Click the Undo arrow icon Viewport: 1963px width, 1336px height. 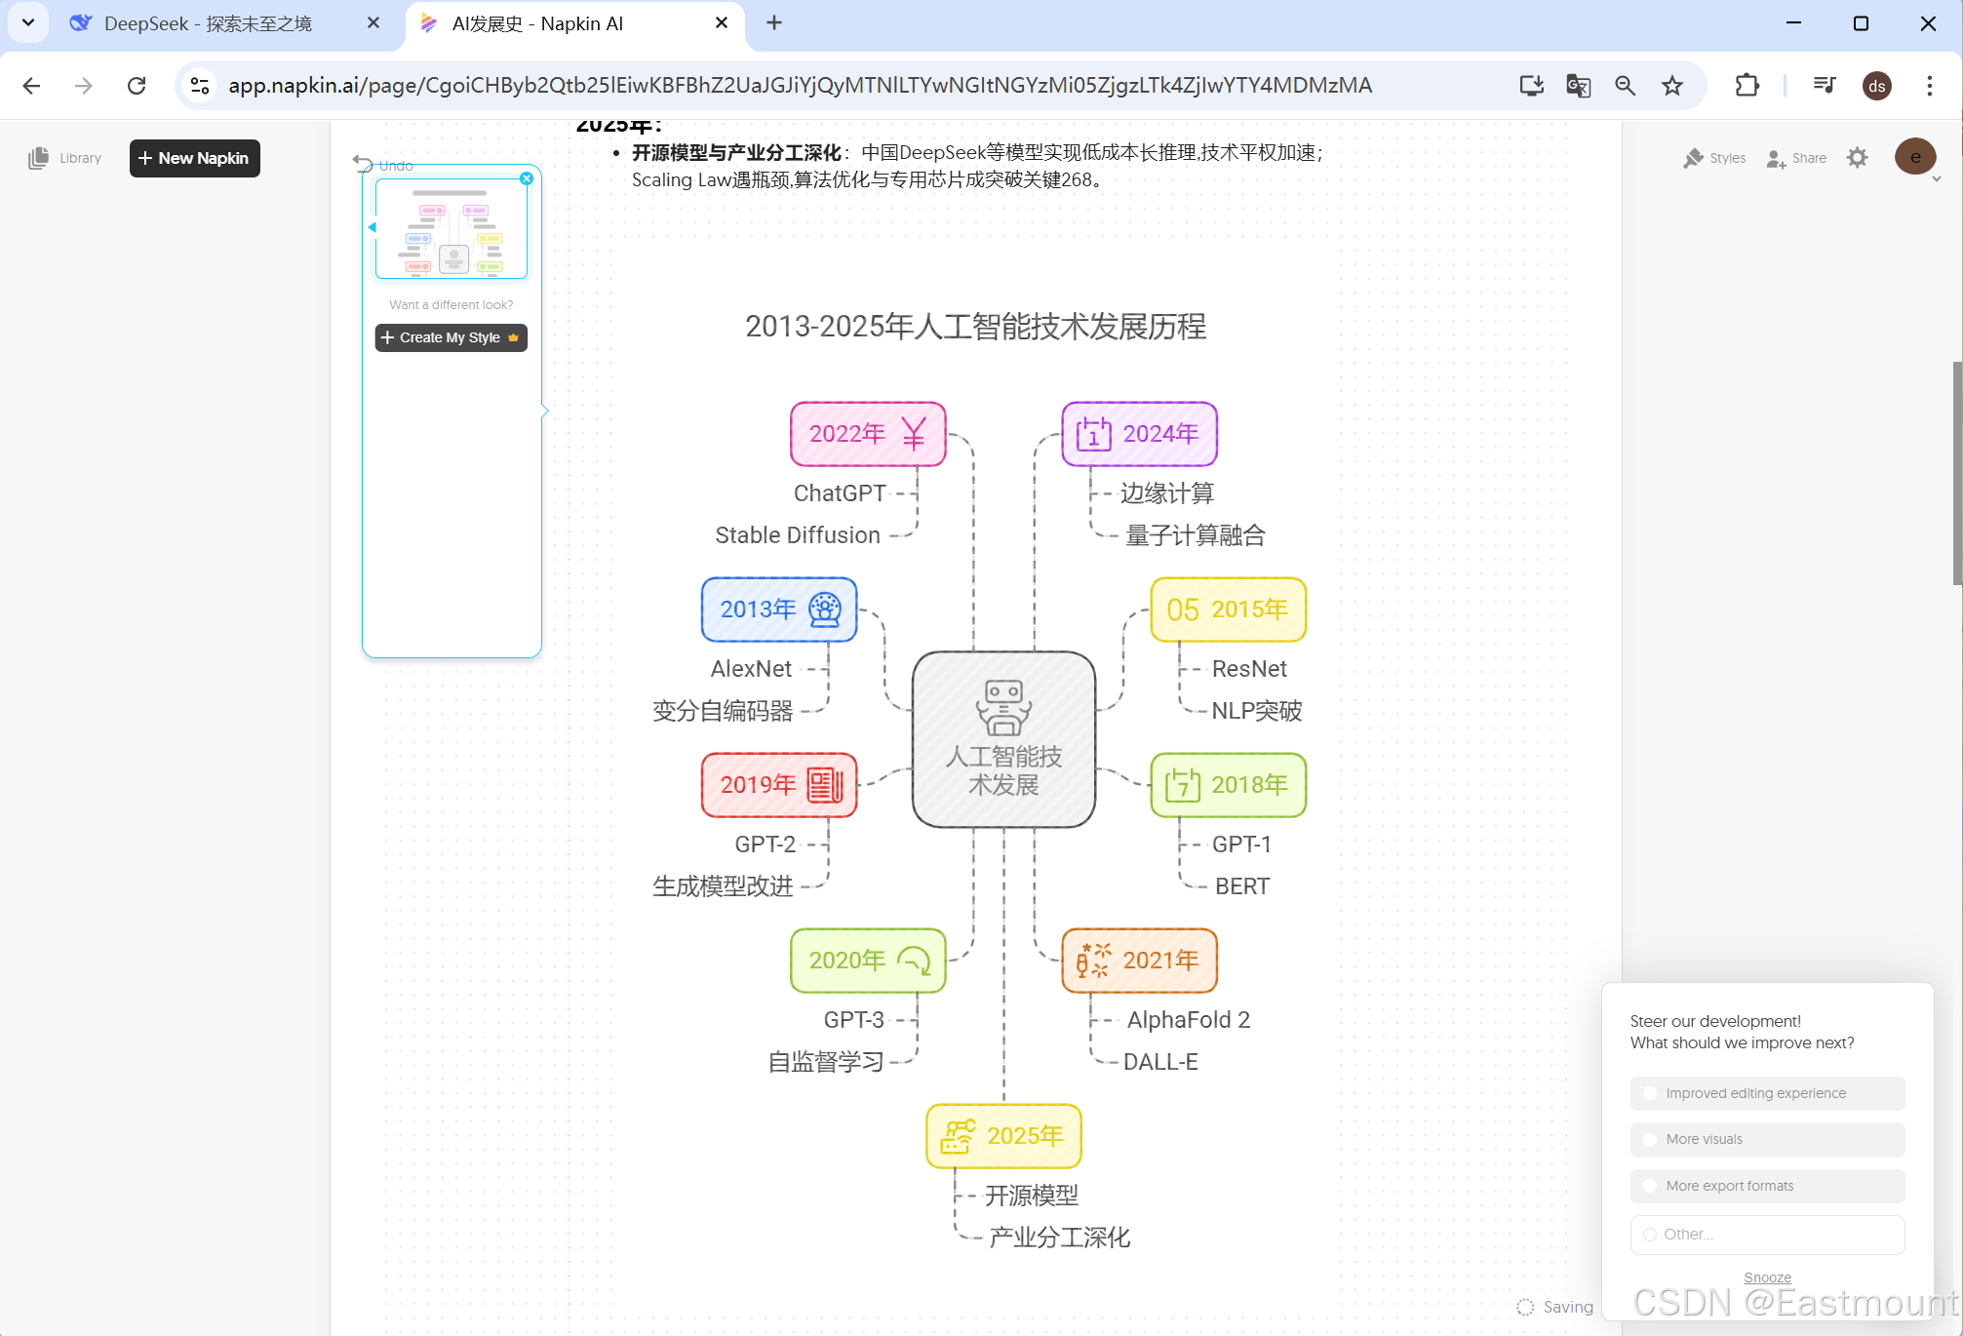(363, 164)
